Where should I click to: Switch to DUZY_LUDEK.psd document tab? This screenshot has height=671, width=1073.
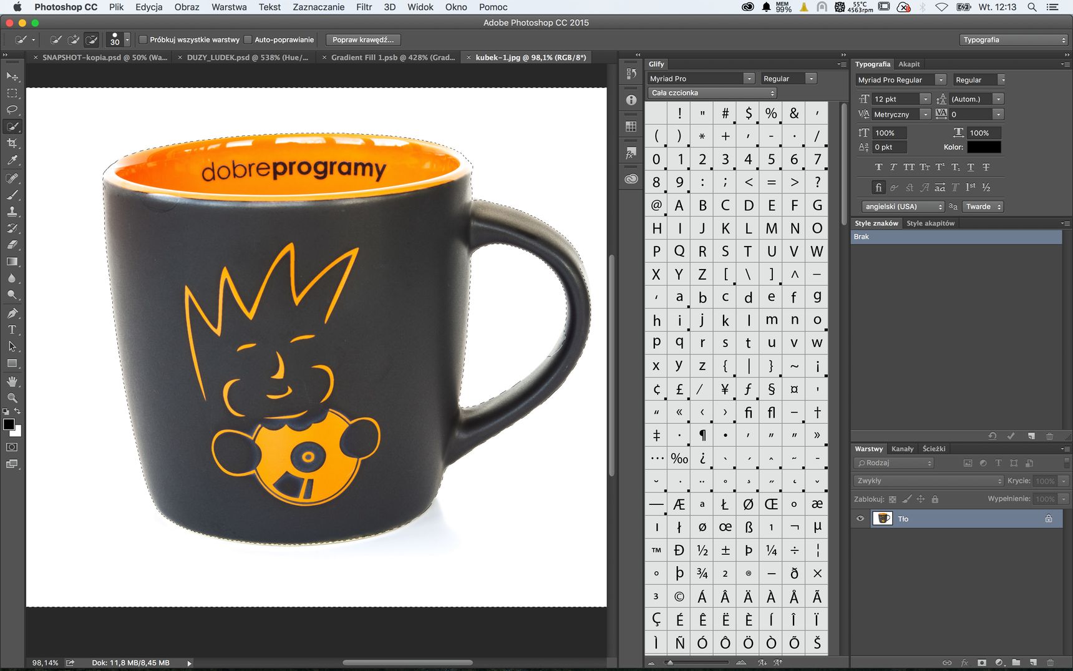[247, 57]
